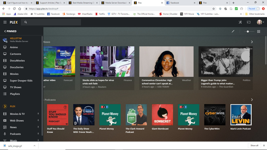The image size is (267, 150).
Task: Click the Paused profile button
Action: 253,9
